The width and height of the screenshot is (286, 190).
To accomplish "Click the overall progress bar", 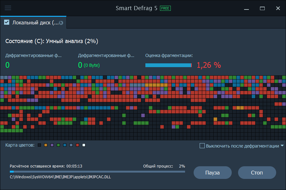I will coord(97,172).
